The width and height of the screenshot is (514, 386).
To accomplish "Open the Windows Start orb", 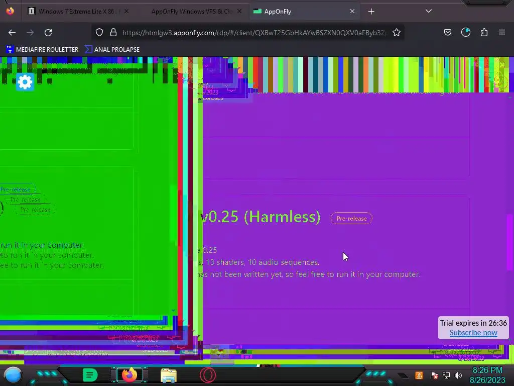I will click(x=13, y=375).
